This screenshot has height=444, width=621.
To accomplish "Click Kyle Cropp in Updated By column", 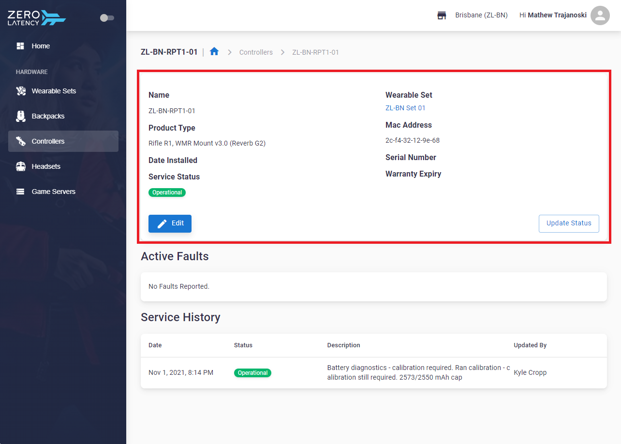I will coord(530,372).
